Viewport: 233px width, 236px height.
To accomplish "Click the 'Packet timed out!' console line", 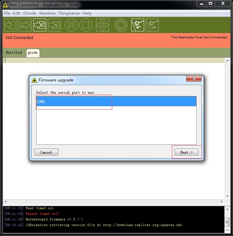I will coord(43,214).
